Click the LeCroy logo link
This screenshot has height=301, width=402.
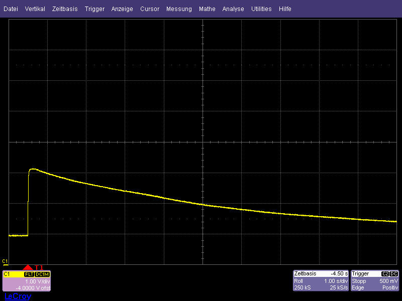pos(18,296)
